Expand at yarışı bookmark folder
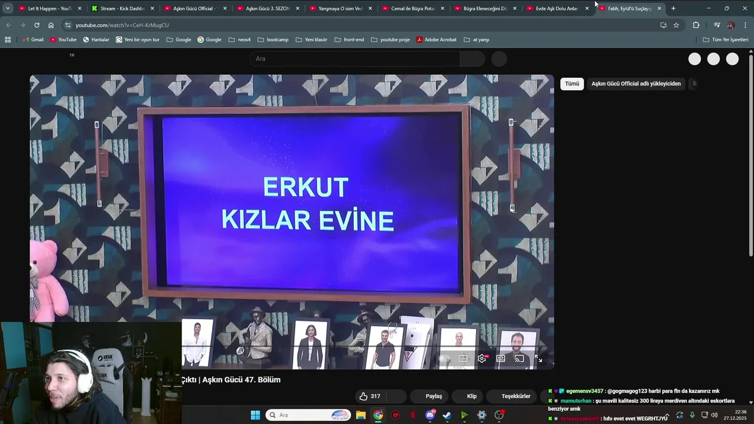 tap(477, 39)
